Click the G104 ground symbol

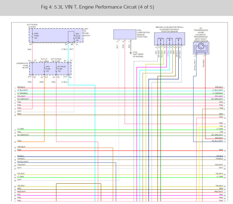click(x=131, y=53)
